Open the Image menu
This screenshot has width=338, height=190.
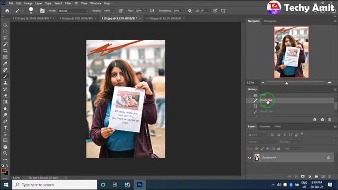pyautogui.click(x=28, y=3)
